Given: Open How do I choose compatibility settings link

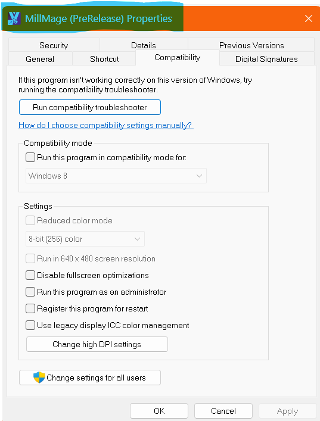Looking at the screenshot, I should 106,126.
